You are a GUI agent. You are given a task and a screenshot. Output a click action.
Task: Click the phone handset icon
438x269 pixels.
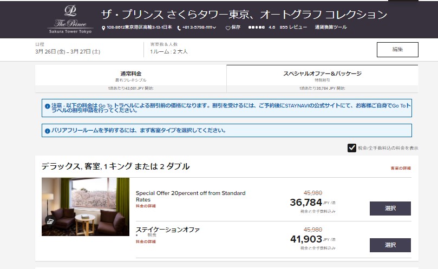179,28
